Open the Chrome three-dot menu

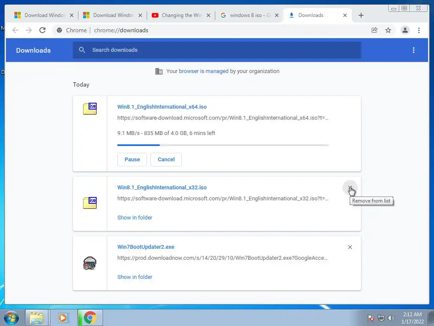pyautogui.click(x=419, y=30)
